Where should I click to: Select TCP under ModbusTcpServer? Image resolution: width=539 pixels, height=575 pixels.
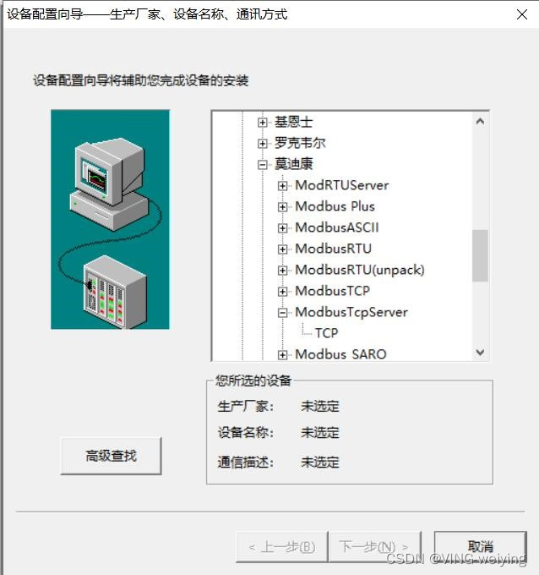coord(326,333)
